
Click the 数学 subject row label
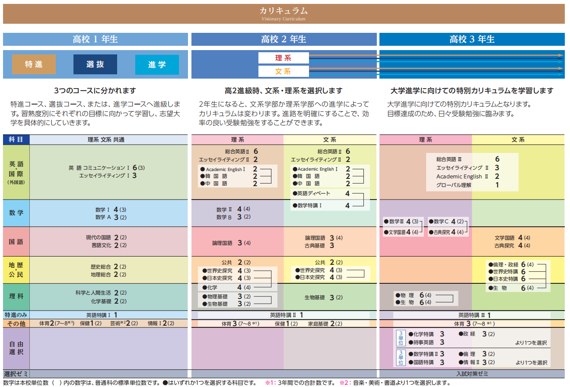[16, 213]
